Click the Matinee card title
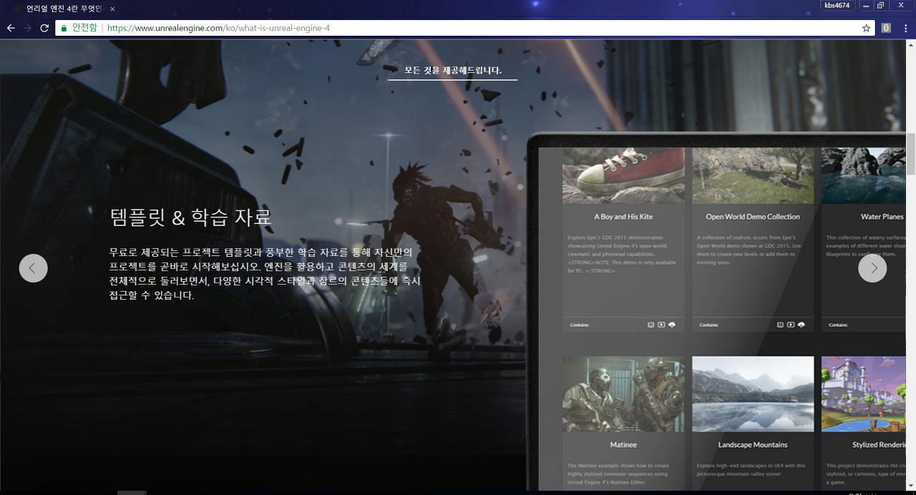 623,445
